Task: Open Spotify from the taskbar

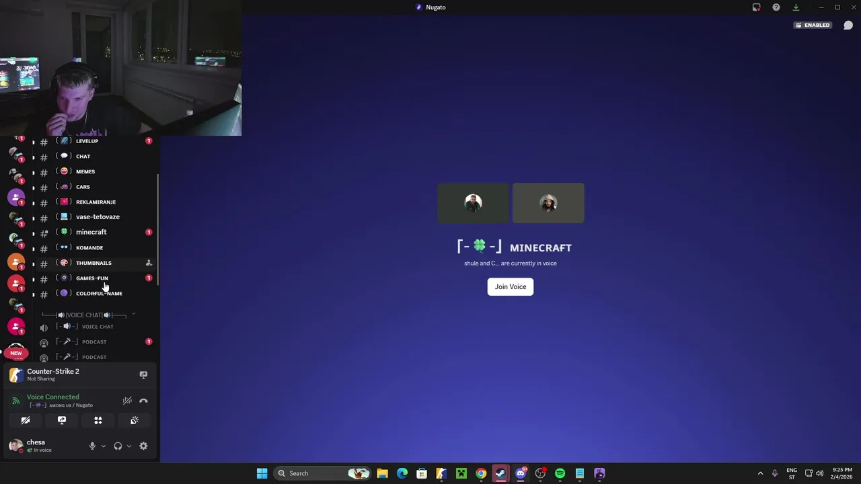Action: [560, 473]
